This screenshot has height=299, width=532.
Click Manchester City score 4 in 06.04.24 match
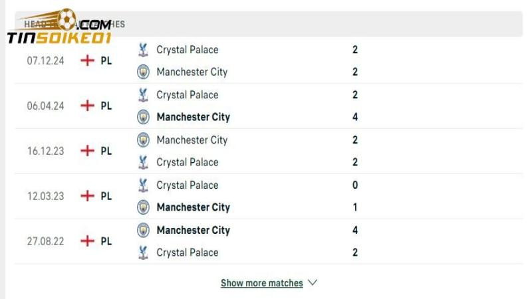pos(355,117)
